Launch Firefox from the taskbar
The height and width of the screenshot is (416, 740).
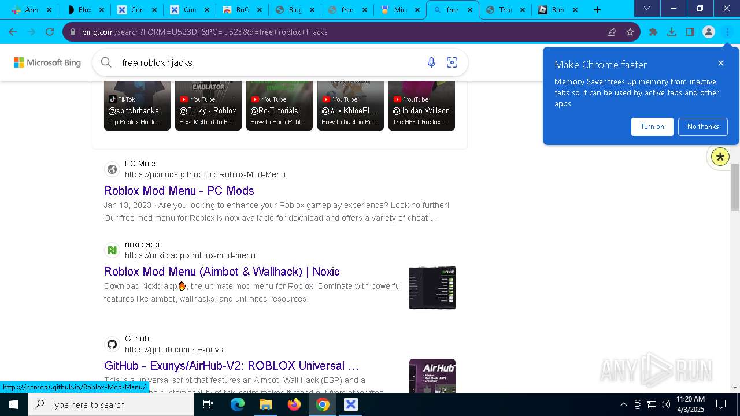coord(294,404)
